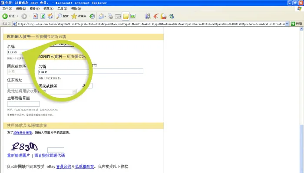Expand the address bar URL dropdown
The height and width of the screenshot is (173, 304).
(287, 24)
